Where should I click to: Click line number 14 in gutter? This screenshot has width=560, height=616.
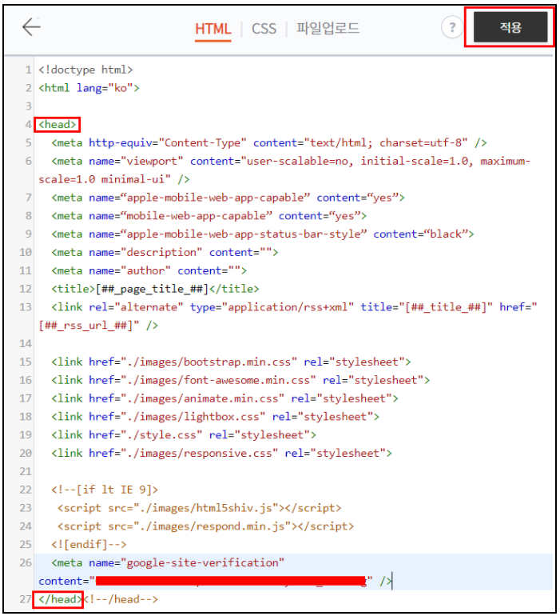click(x=25, y=344)
